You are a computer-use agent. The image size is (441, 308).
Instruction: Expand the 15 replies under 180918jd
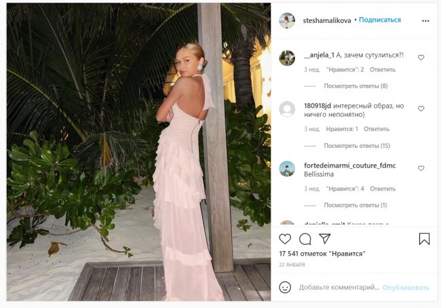click(x=357, y=146)
